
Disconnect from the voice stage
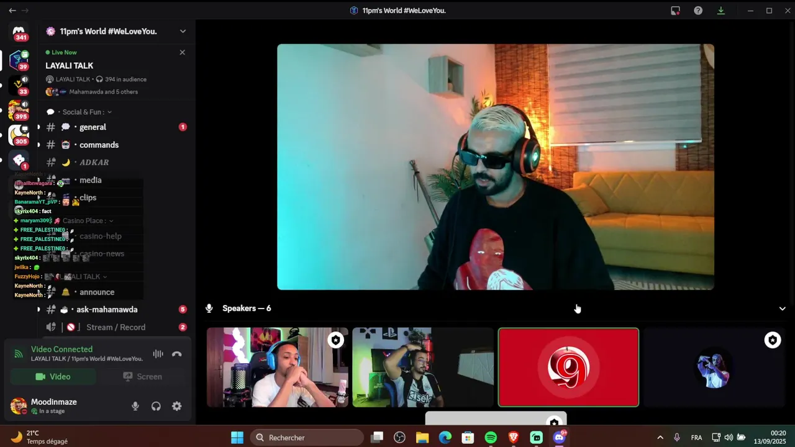[177, 354]
